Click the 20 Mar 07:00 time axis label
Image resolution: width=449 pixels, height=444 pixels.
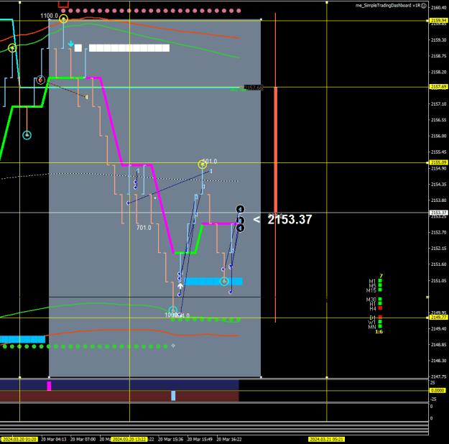pos(83,440)
